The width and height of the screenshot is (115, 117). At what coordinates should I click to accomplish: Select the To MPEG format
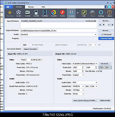(x=45, y=14)
